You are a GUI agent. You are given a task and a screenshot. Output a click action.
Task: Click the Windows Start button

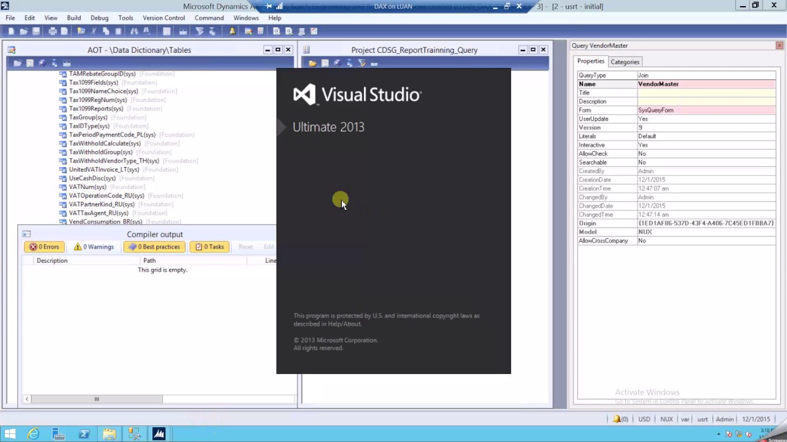[10, 434]
